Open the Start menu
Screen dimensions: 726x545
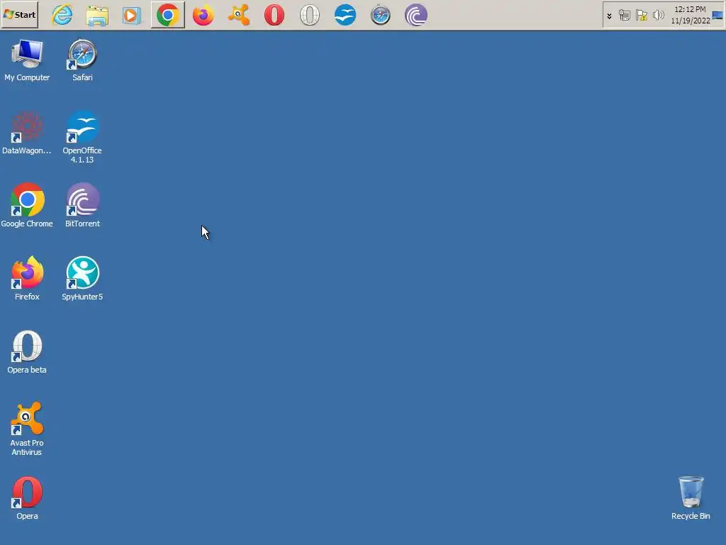point(20,15)
